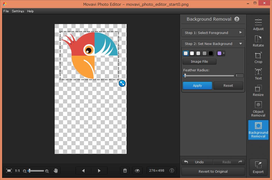Screen dimensions: 272x180
Task: Select the Crop tool
Action: 258,57
